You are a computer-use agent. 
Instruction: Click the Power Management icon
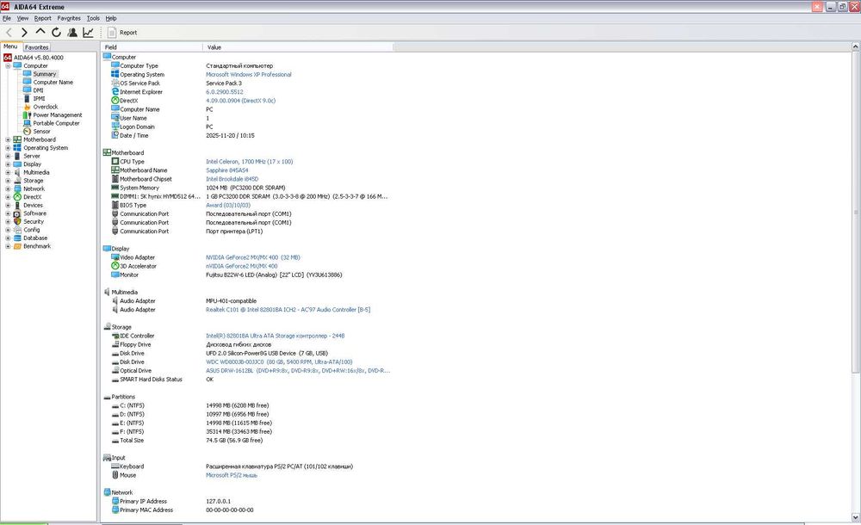click(27, 114)
